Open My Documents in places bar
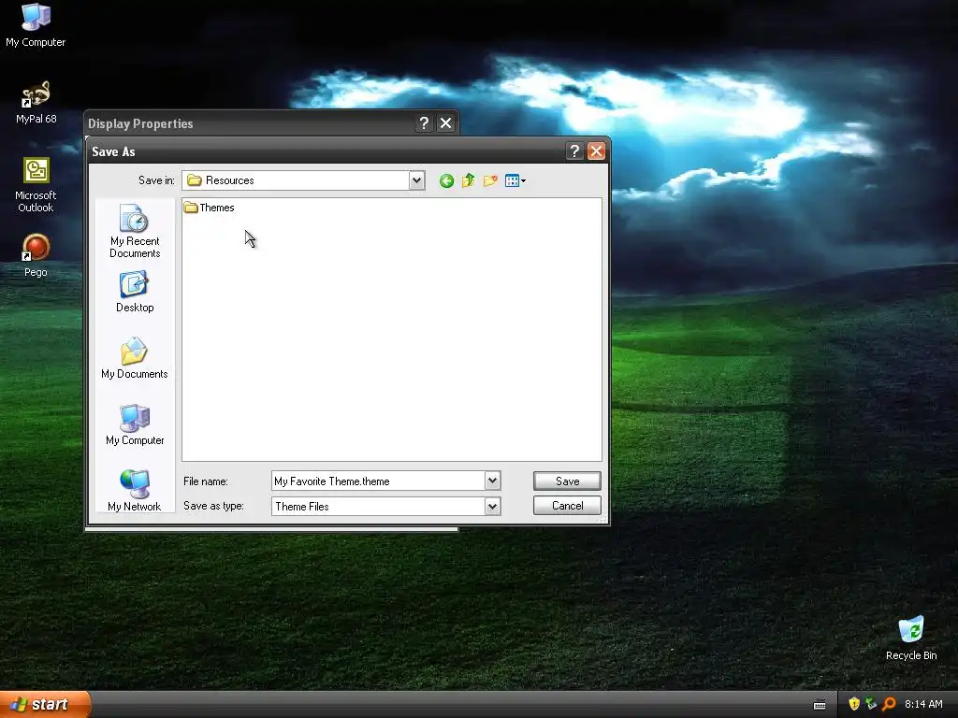 point(135,358)
